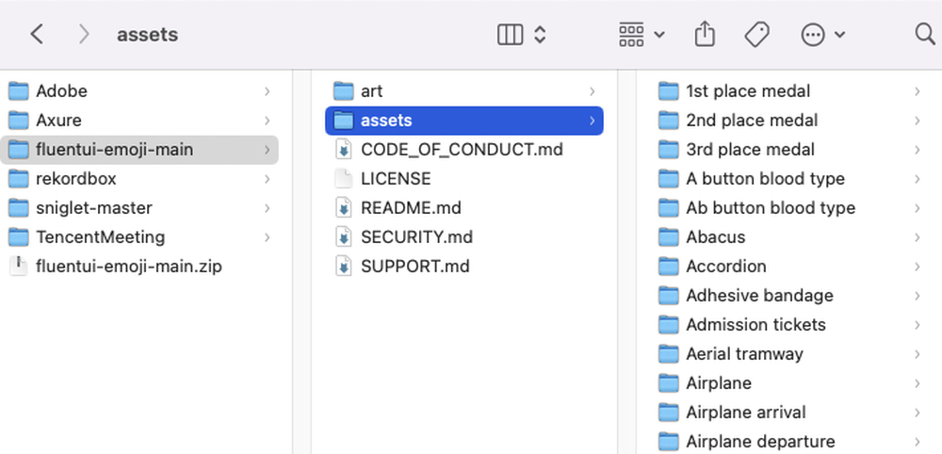Select CODE_OF_CONDUCT.md file icon
Image resolution: width=942 pixels, height=454 pixels.
tap(344, 150)
